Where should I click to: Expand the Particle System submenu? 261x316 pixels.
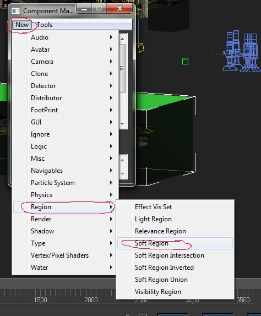coord(65,183)
